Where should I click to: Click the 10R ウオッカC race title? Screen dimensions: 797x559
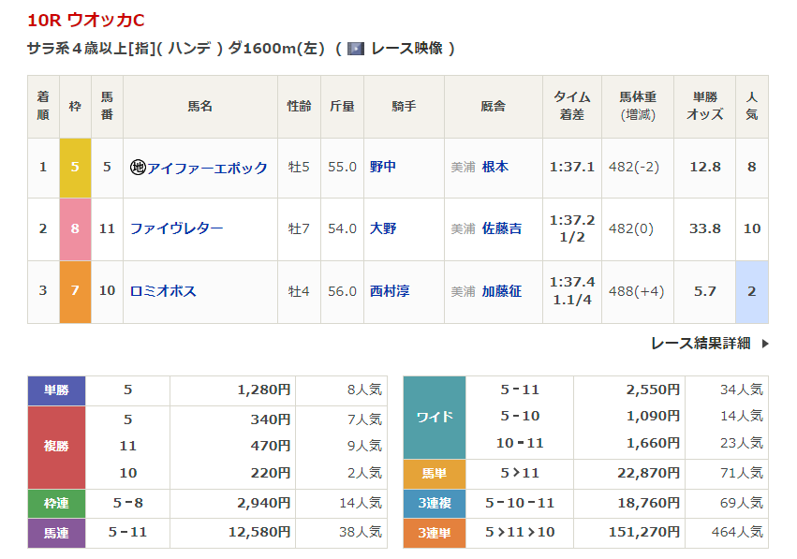click(x=86, y=20)
